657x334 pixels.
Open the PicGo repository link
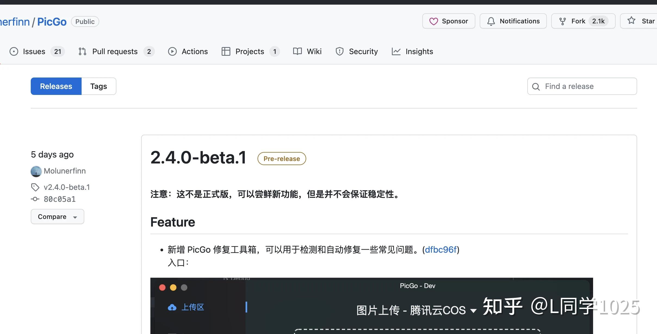tap(52, 22)
